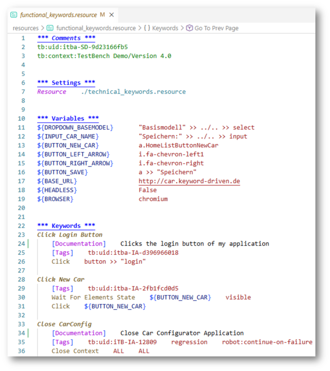This screenshot has width=330, height=371.
Task: Close the functional_keywords.resource tab
Action: (x=112, y=15)
